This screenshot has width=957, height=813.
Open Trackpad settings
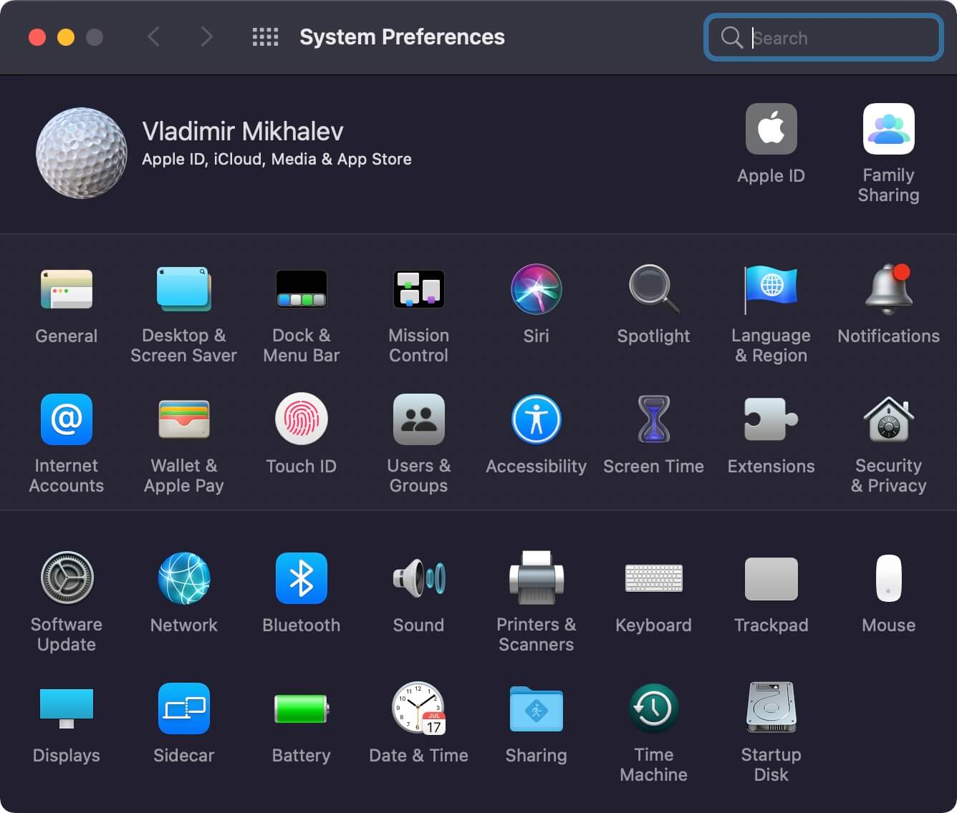pyautogui.click(x=771, y=578)
